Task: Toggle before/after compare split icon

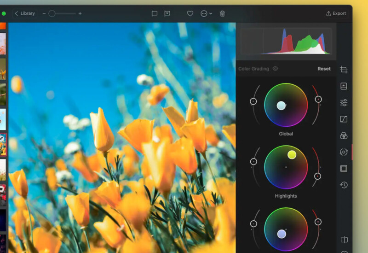Action: tap(344, 240)
